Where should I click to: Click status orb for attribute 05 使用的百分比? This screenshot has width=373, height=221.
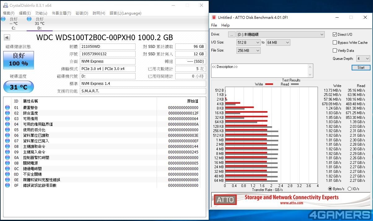click(7, 130)
